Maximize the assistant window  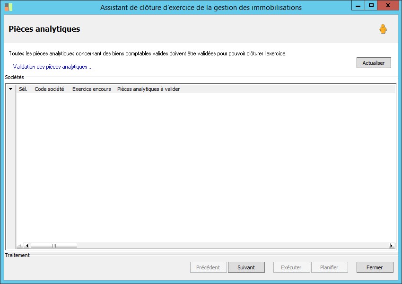[371, 5]
